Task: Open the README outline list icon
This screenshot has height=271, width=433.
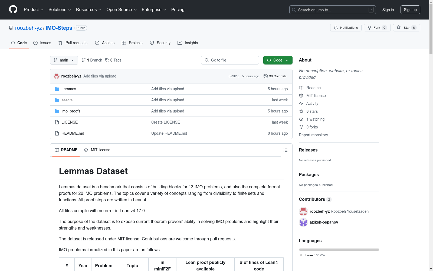Action: [x=286, y=150]
